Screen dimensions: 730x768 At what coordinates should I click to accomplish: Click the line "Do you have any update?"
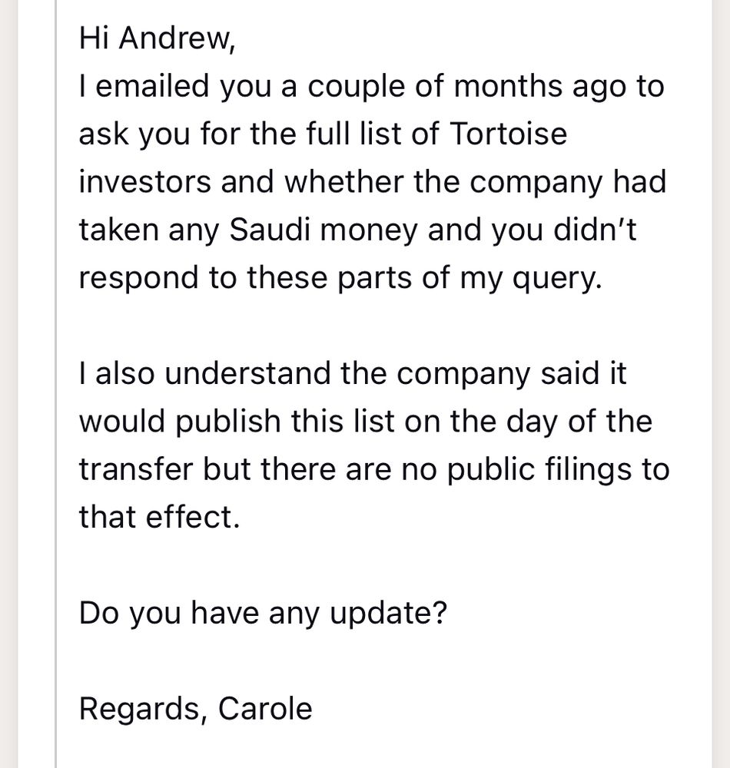pyautogui.click(x=263, y=613)
